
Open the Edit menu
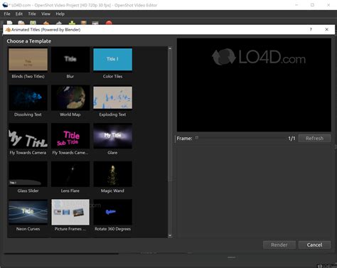19,14
